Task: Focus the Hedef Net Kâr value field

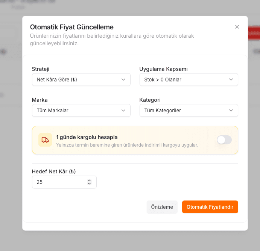Action: coord(64,182)
